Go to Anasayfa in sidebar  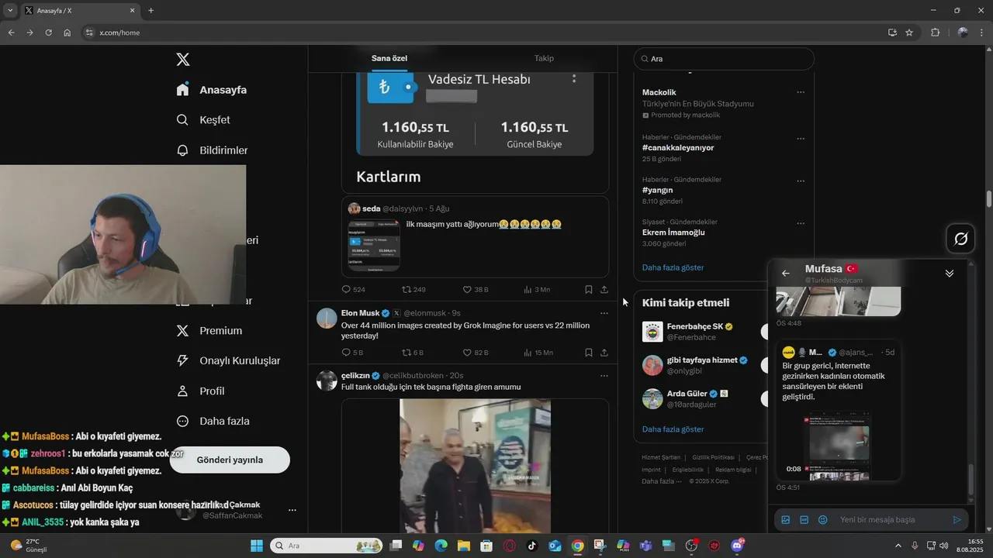point(212,90)
